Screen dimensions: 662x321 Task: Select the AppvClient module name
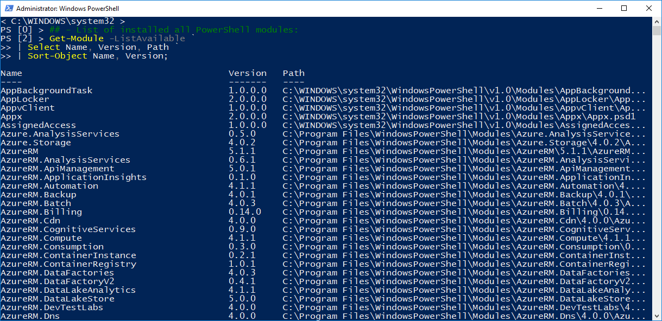[x=28, y=108]
